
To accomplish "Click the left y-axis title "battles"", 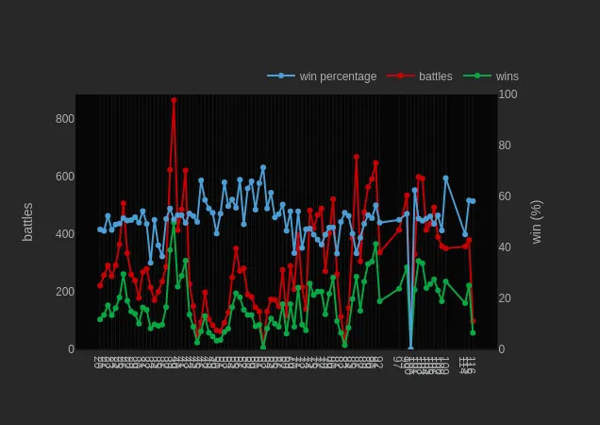I will pyautogui.click(x=27, y=222).
